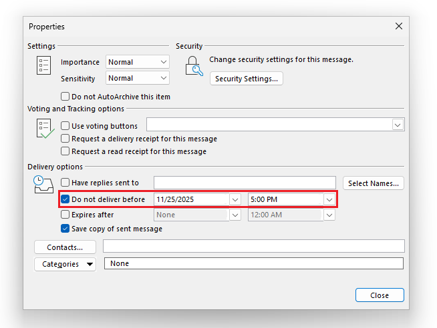Open the date picker for 11/25/2025
This screenshot has height=328, width=437.
(235, 199)
